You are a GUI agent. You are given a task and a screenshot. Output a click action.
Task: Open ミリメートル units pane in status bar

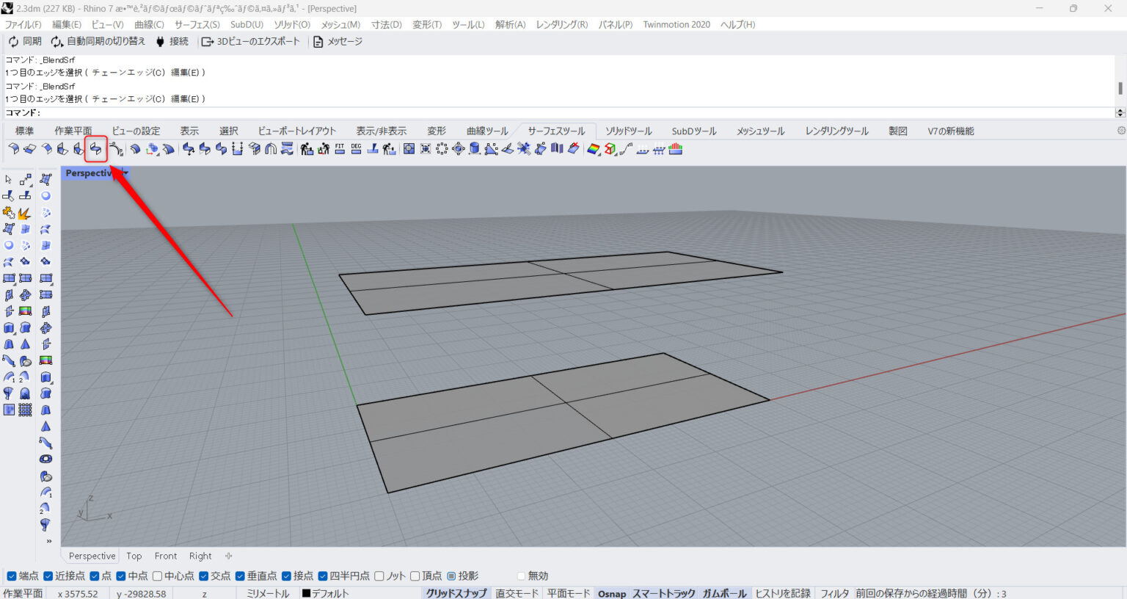(268, 593)
